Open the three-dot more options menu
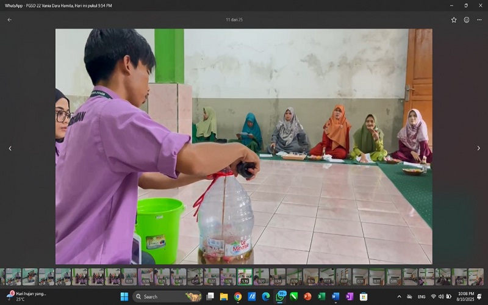This screenshot has width=488, height=305. tap(479, 20)
